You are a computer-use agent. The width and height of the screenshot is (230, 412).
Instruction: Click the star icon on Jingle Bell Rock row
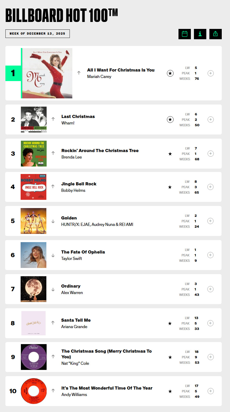pos(170,187)
